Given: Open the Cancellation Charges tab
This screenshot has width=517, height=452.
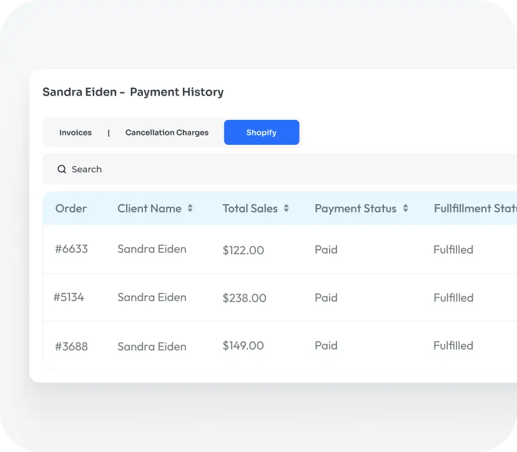Looking at the screenshot, I should [167, 133].
